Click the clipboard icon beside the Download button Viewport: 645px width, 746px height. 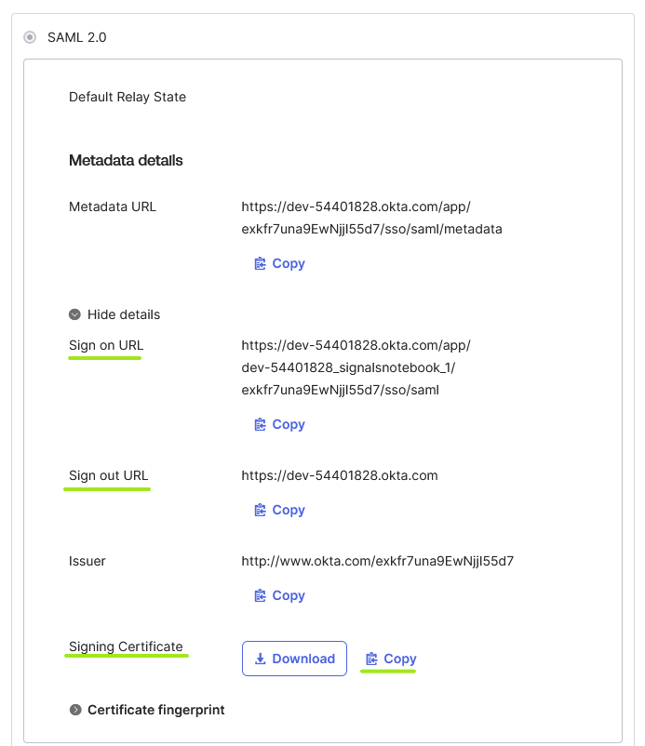371,659
